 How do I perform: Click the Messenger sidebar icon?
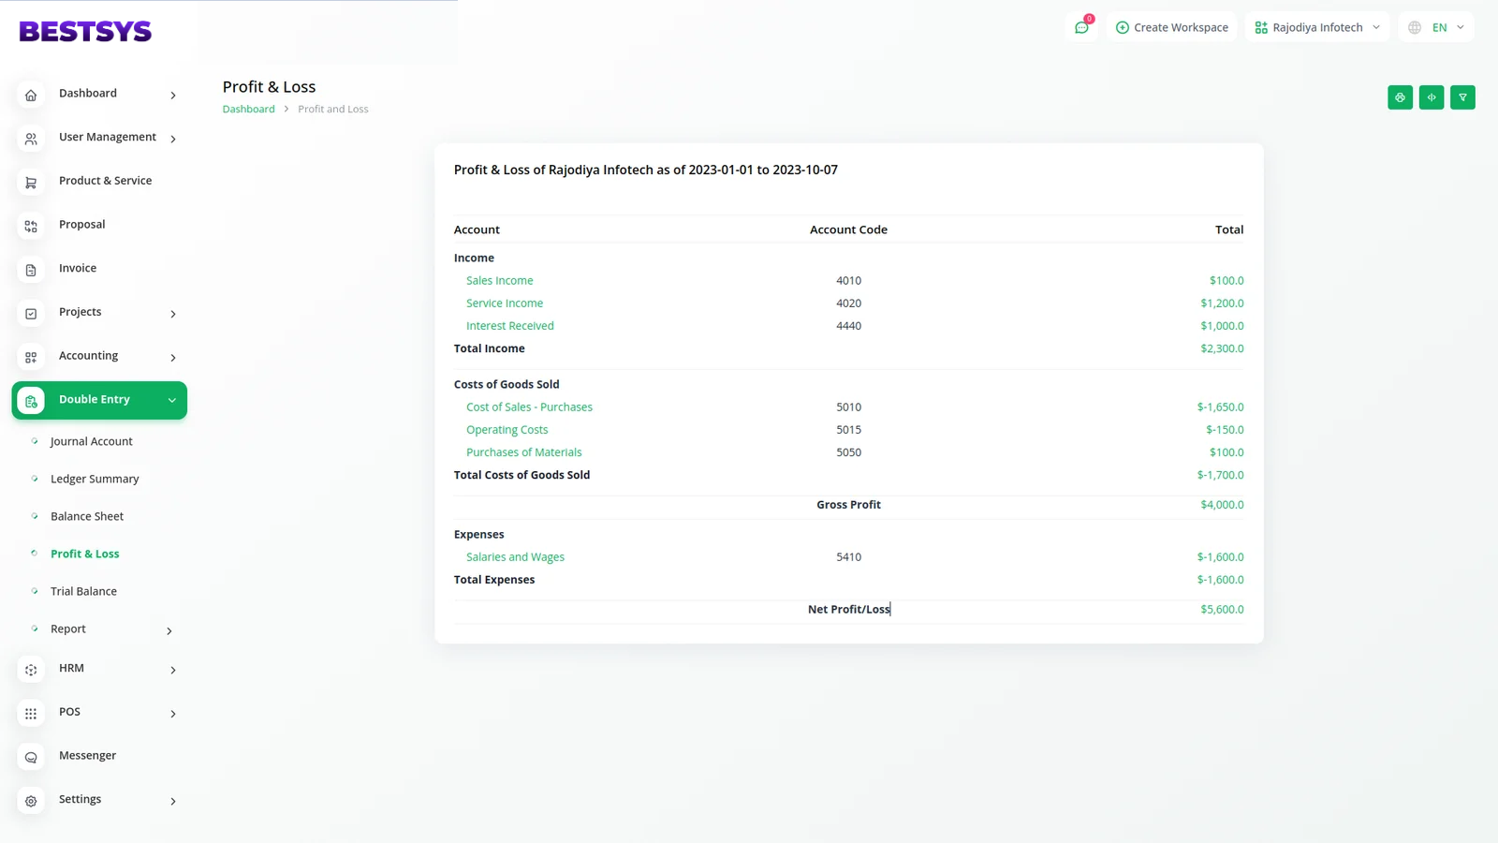[31, 757]
